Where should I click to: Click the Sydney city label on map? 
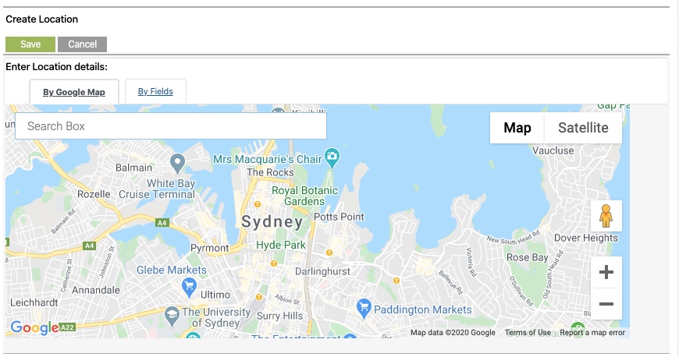272,221
